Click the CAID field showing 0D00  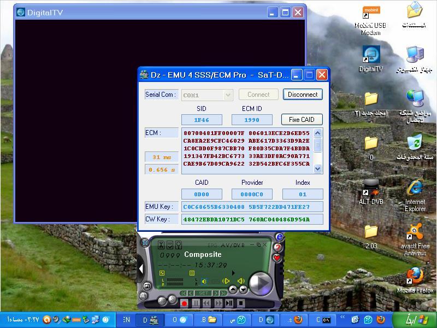pyautogui.click(x=202, y=194)
